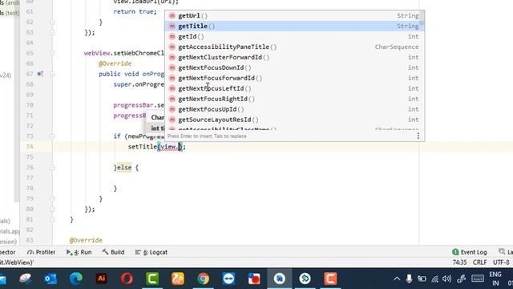
Task: Open Adobe Illustrator from the taskbar
Action: coord(102,279)
